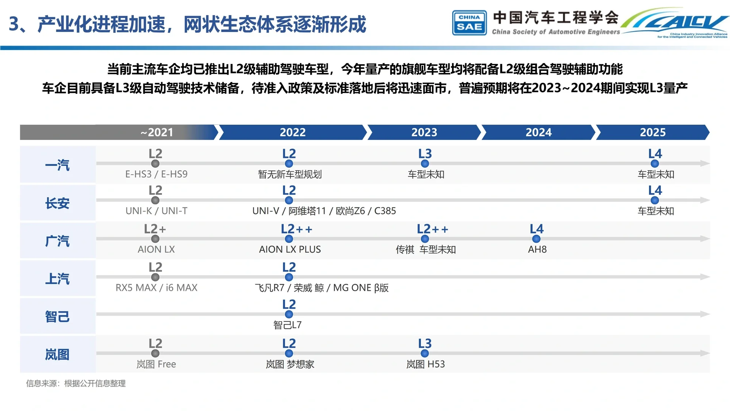Click 飞凡R7 / 荣威 鲸 / MG ONE β版 text
The width and height of the screenshot is (730, 411).
coord(322,288)
